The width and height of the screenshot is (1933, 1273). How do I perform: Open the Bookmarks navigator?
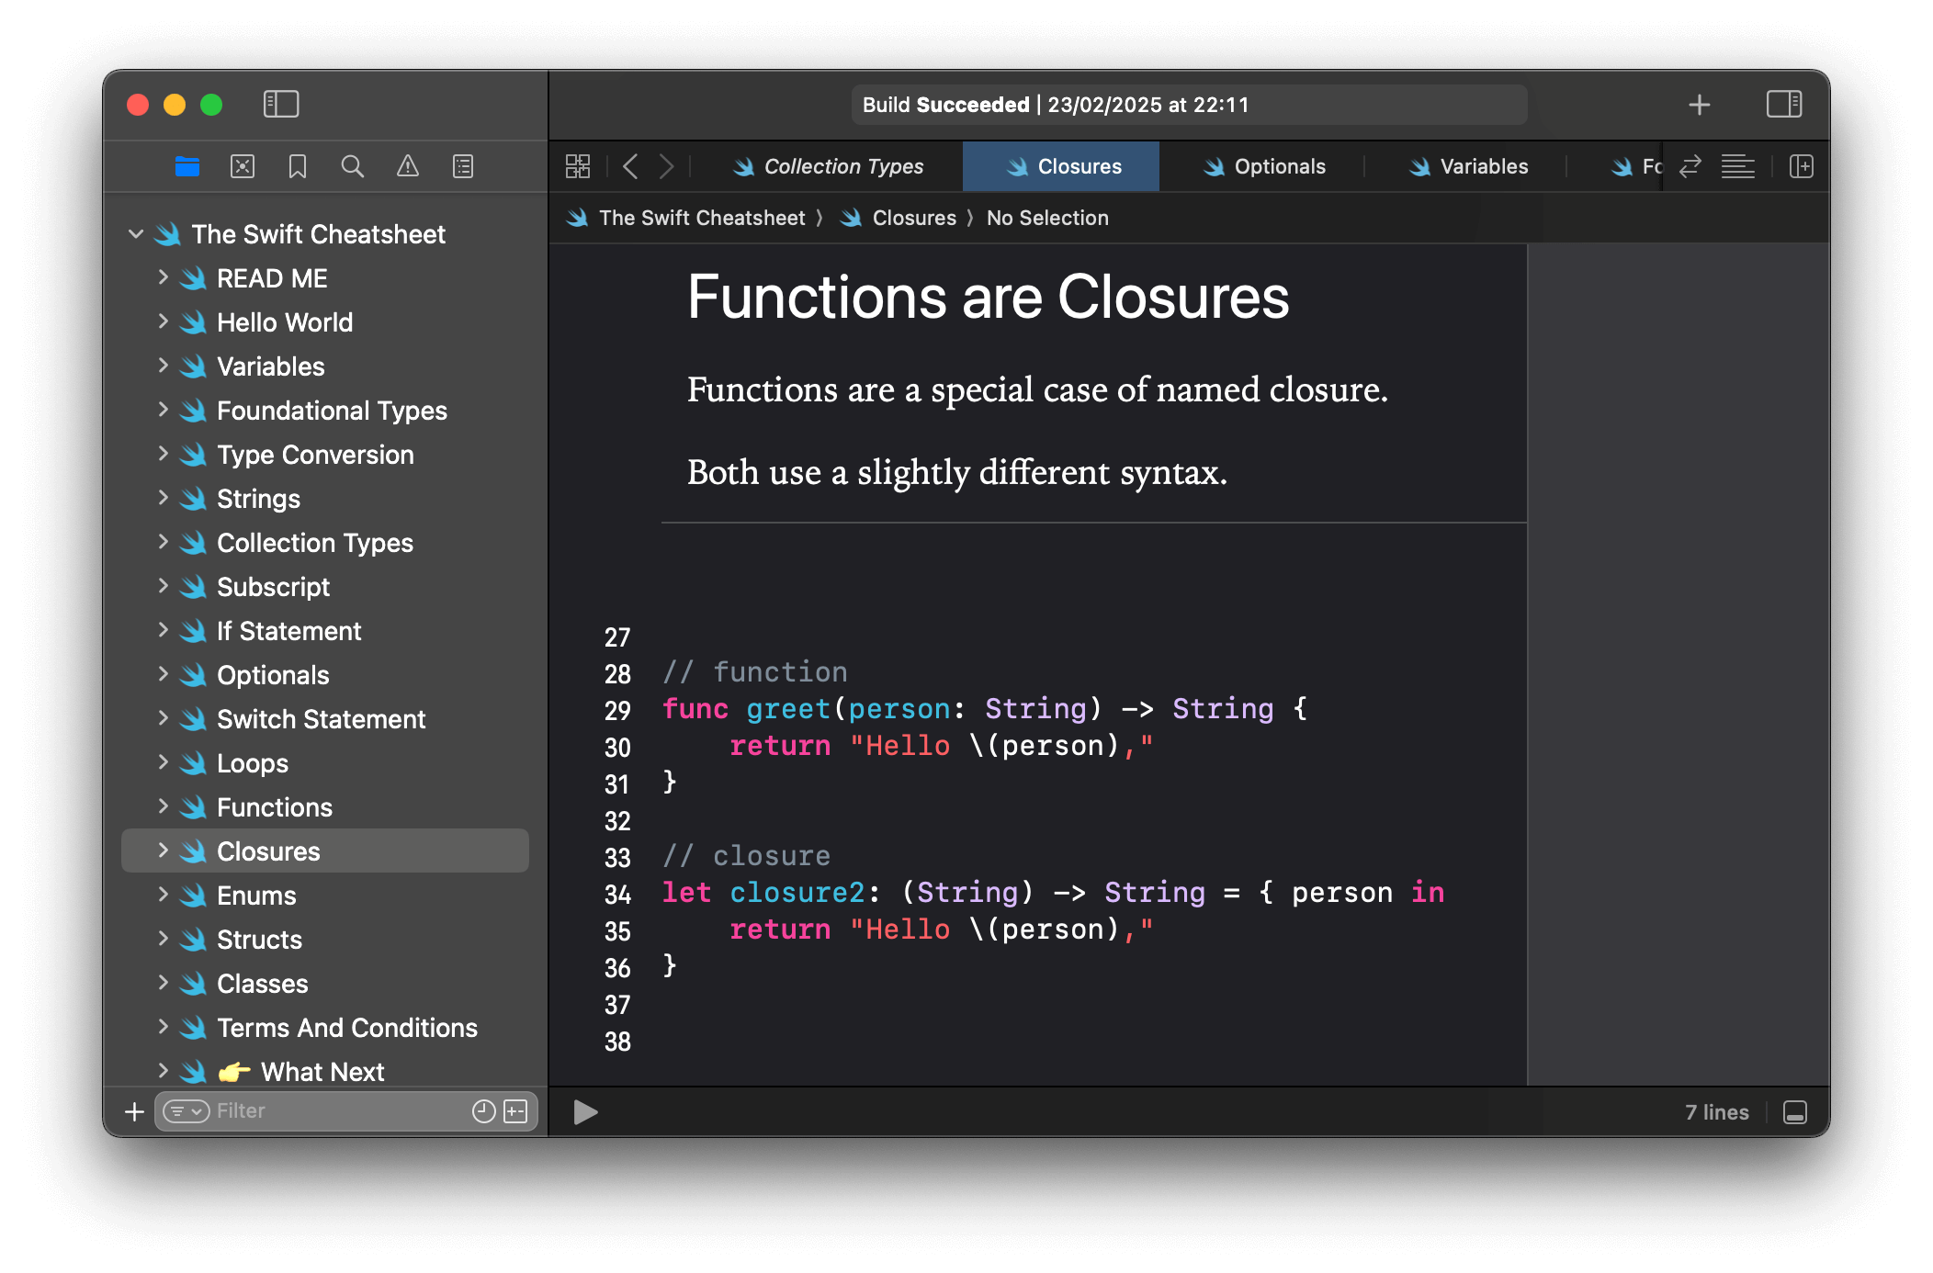[297, 166]
